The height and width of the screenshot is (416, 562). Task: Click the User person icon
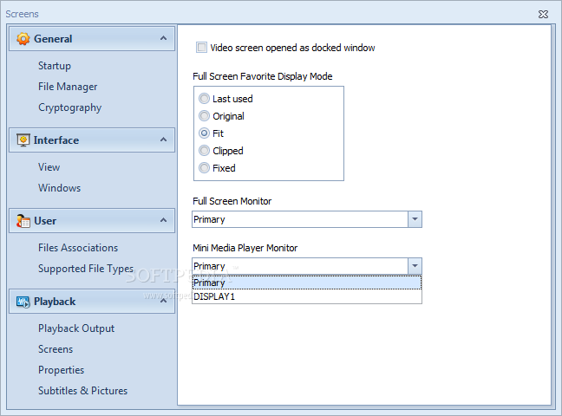pyautogui.click(x=23, y=221)
